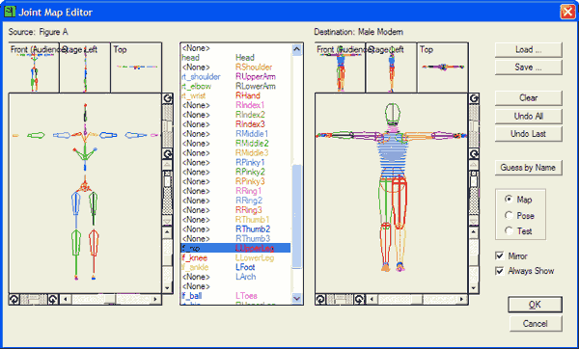Open the destination Stage Left thumbnail view
The height and width of the screenshot is (349, 579).
click(x=392, y=67)
